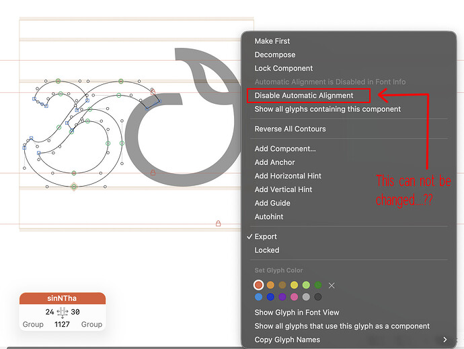Run Autohint from context menu

pos(269,217)
